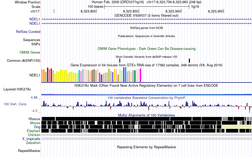Click the Repeating Elements by RepeatMasker title
The width and height of the screenshot is (252, 157).
tap(147, 147)
